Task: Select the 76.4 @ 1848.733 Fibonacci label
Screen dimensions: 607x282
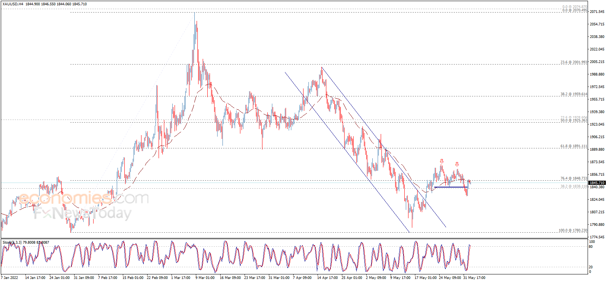Action: click(574, 178)
